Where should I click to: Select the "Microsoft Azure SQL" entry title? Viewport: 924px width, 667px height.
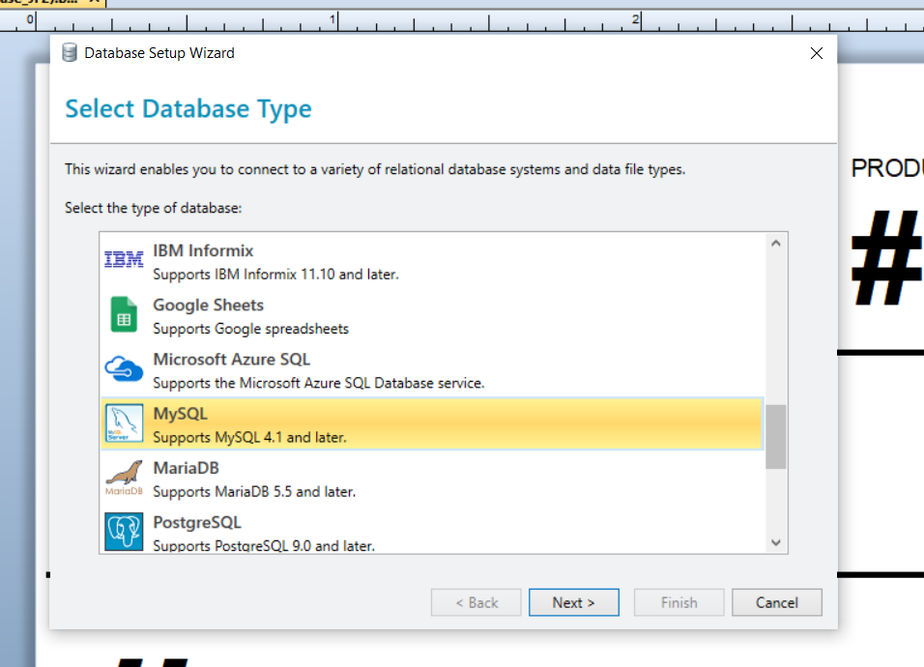pos(232,360)
